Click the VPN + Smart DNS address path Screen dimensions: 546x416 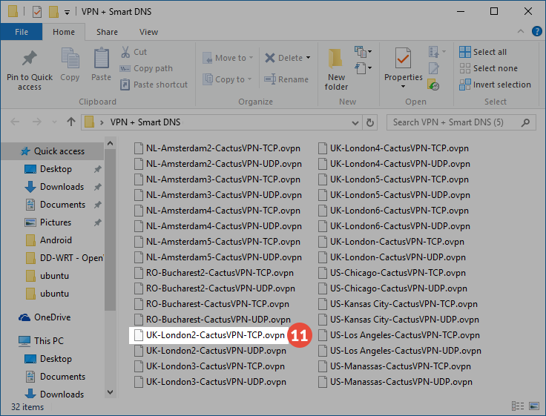pyautogui.click(x=145, y=122)
